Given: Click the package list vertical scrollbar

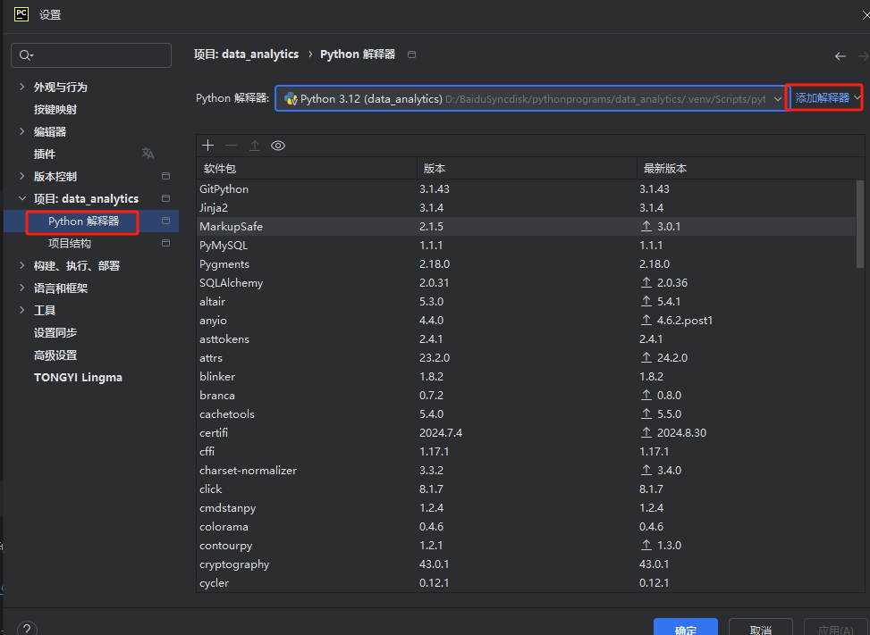Looking at the screenshot, I should tap(860, 223).
